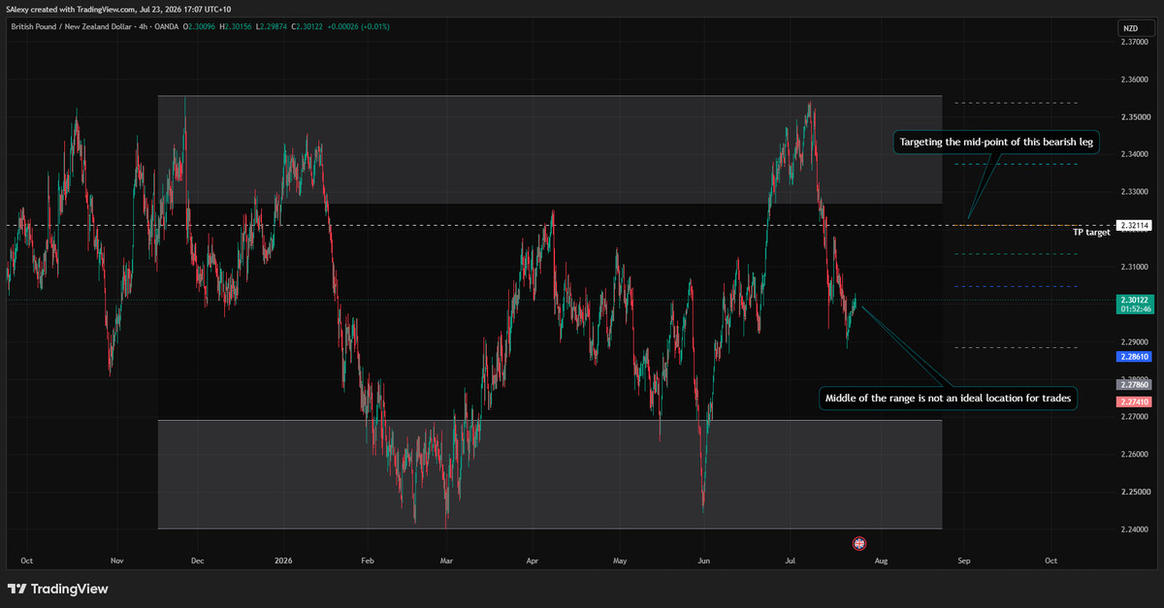
Task: Click the Nov label on time axis
Action: 116,560
